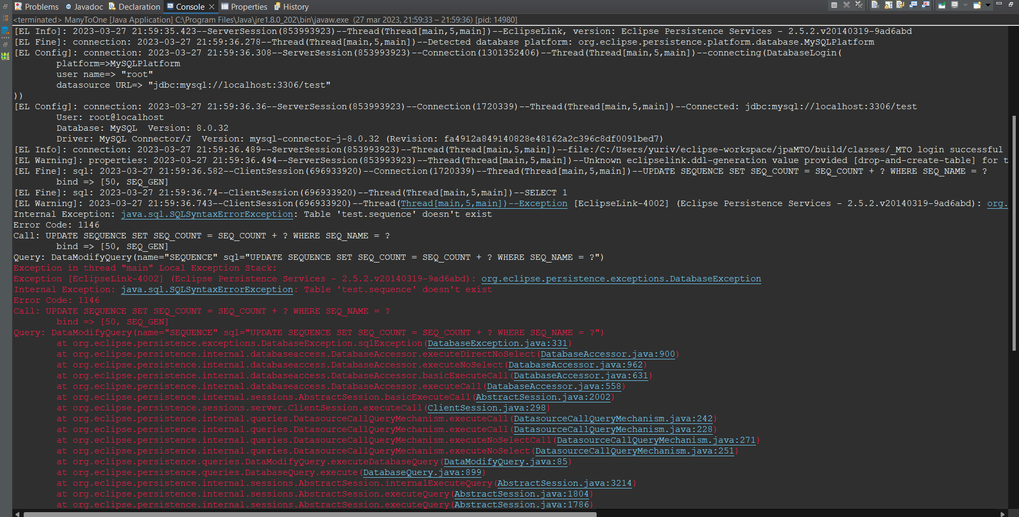Switch to the History tab
1019x517 pixels.
(x=291, y=6)
